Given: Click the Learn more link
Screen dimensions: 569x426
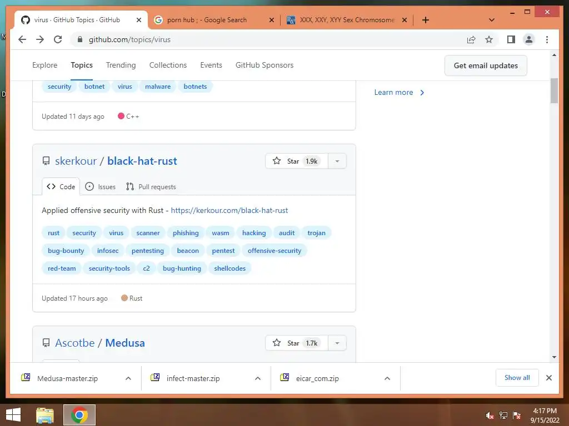Looking at the screenshot, I should point(394,93).
